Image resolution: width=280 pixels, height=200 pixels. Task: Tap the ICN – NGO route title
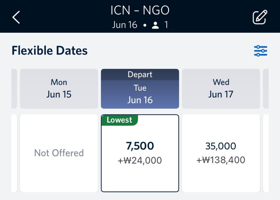140,11
